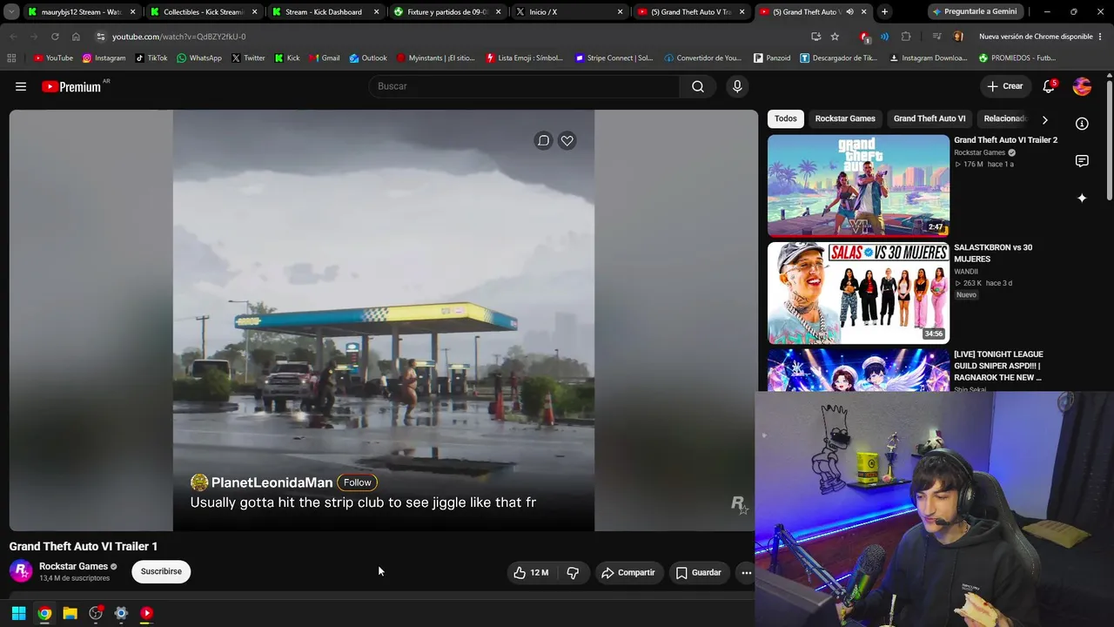Click the search magnifier button
Image resolution: width=1114 pixels, height=627 pixels.
click(698, 86)
